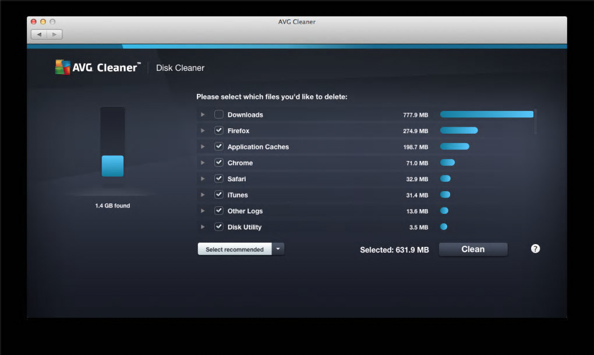594x355 pixels.
Task: Click the AVG Cleaner logo icon
Action: point(62,67)
